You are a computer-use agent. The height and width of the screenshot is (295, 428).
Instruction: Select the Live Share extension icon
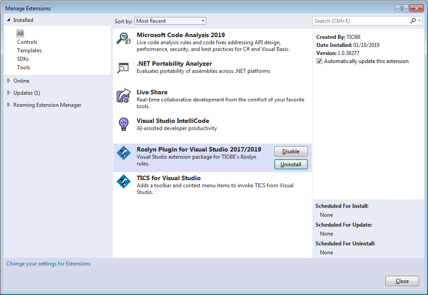click(x=124, y=96)
